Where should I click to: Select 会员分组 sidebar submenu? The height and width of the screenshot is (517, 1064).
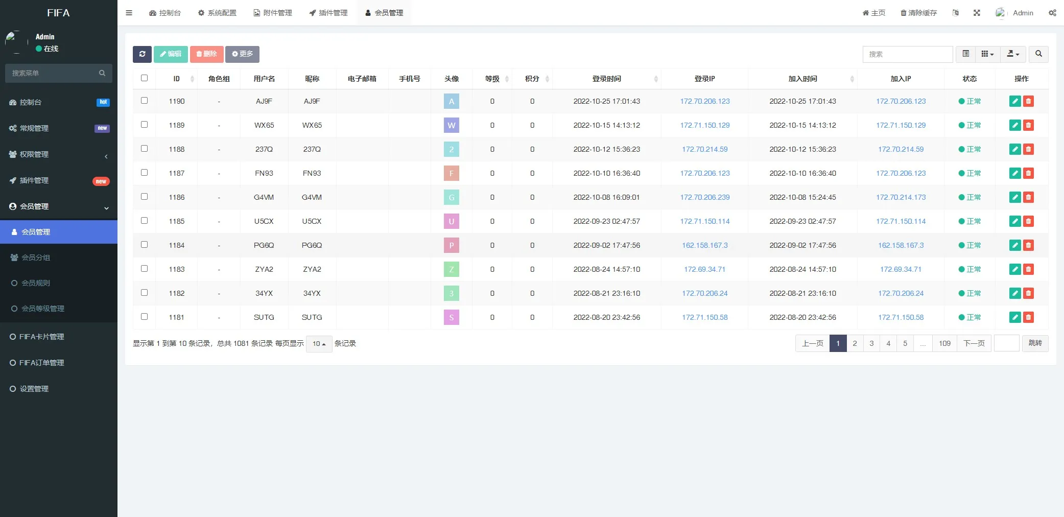pos(59,257)
